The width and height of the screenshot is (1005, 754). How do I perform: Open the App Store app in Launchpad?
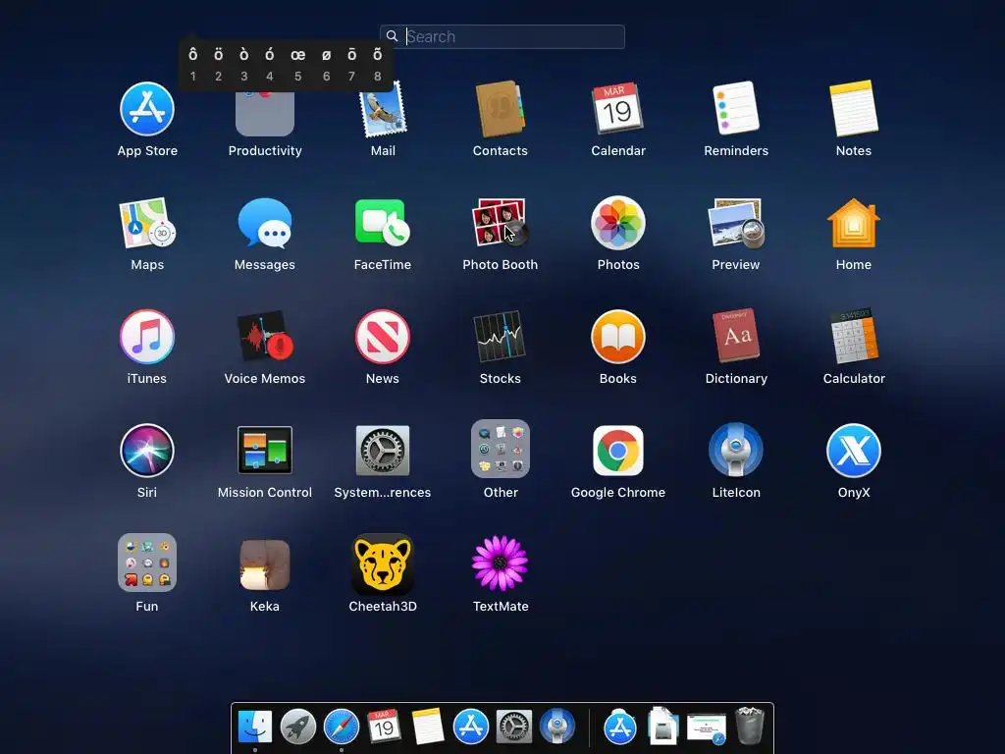click(x=147, y=109)
